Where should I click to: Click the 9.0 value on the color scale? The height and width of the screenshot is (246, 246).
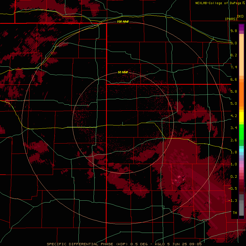234,43
